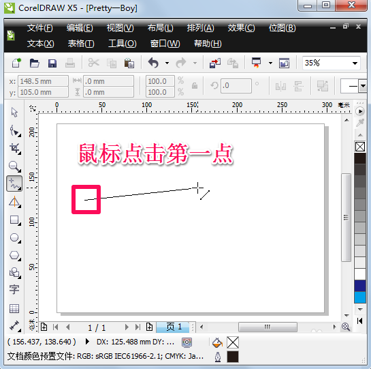The height and width of the screenshot is (369, 371).
Task: Open navigator zoom icon at corner
Action: pyautogui.click(x=346, y=327)
